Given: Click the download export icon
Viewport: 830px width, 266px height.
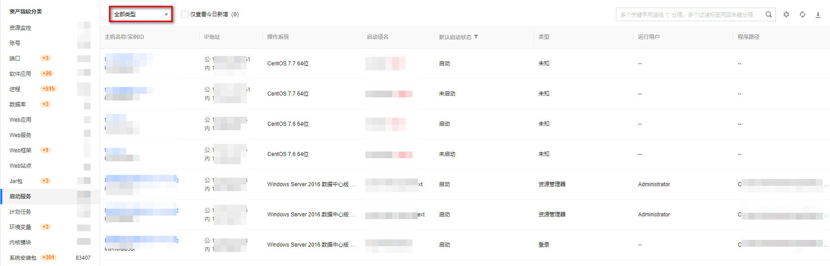Looking at the screenshot, I should (818, 14).
